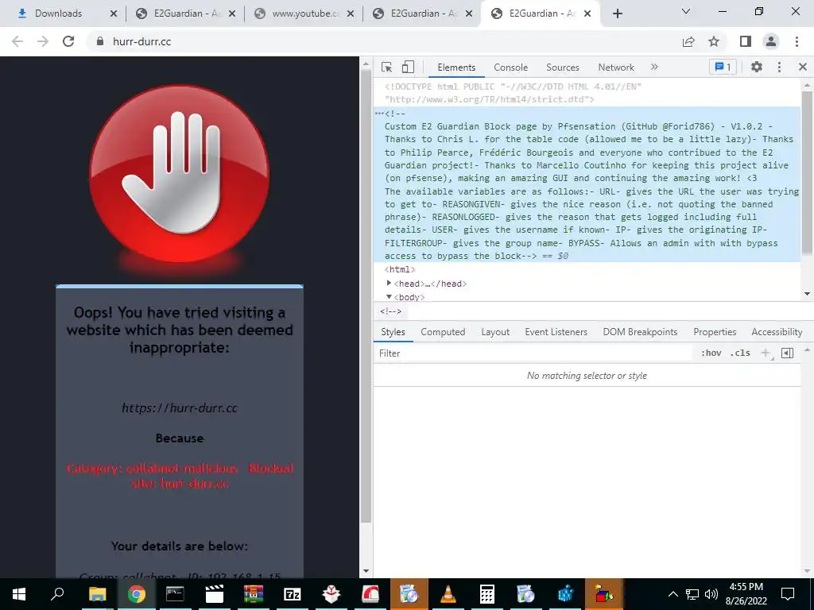The width and height of the screenshot is (814, 610).
Task: Open a new browser tab
Action: click(x=617, y=14)
